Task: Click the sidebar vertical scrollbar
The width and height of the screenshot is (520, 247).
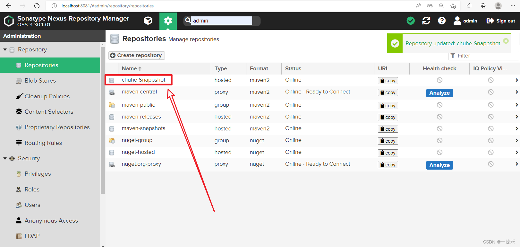Action: (103, 120)
